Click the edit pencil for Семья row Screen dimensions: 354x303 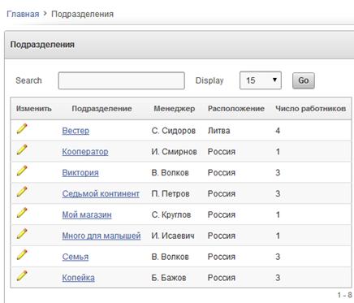[22, 255]
